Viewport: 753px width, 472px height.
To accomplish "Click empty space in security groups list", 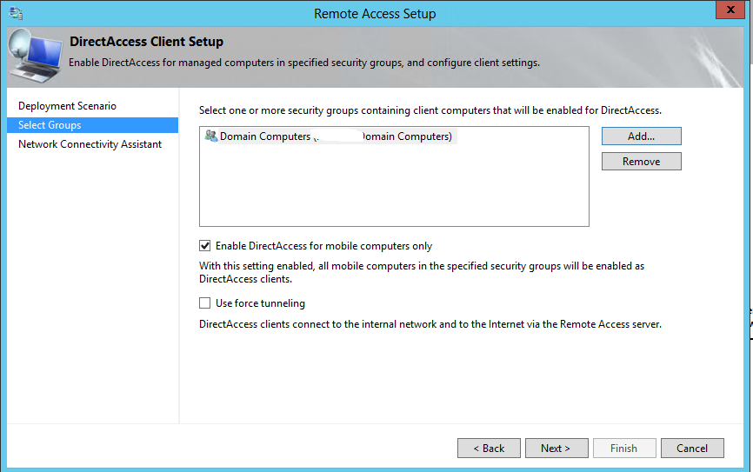I will tap(393, 191).
